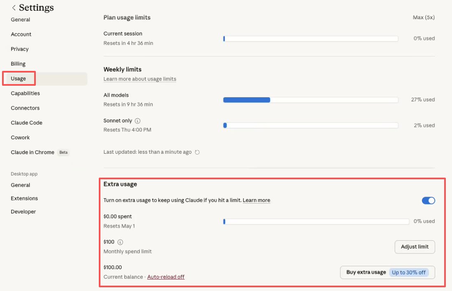
Task: Click the Up to 30% off badge
Action: pyautogui.click(x=408, y=272)
